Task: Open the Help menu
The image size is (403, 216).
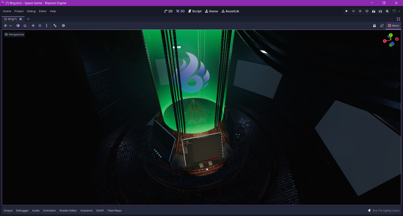Action: pyautogui.click(x=53, y=11)
